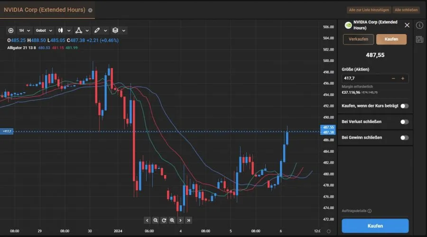Zoom out the chart
The height and width of the screenshot is (237, 427).
155,220
